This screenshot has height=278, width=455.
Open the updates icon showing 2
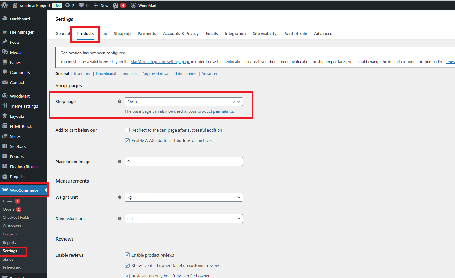(67, 5)
